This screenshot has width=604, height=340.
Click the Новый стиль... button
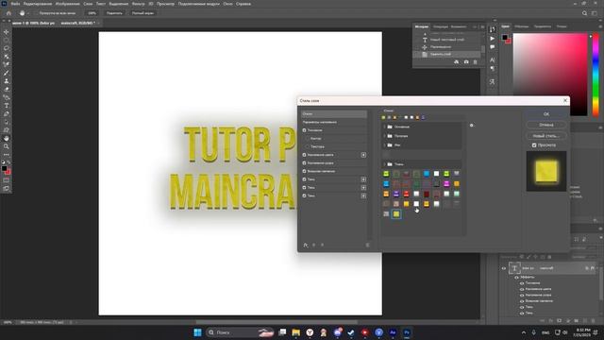point(546,136)
